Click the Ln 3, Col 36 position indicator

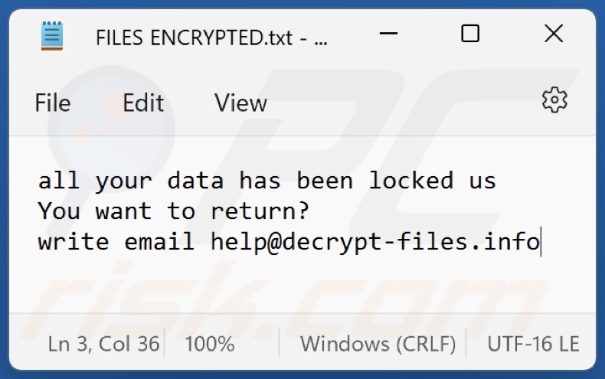coord(103,344)
